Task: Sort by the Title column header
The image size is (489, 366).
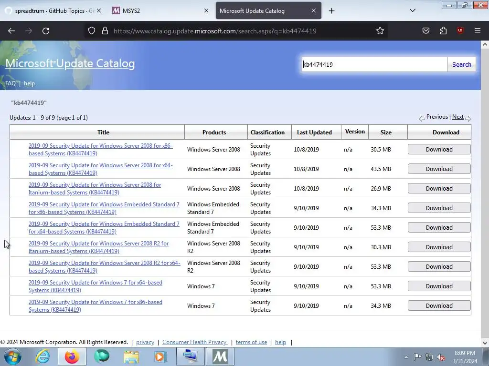Action: pos(103,132)
